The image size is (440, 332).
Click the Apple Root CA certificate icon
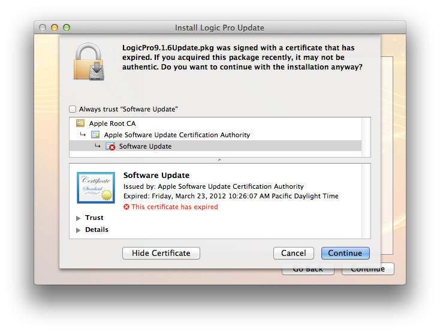click(80, 123)
